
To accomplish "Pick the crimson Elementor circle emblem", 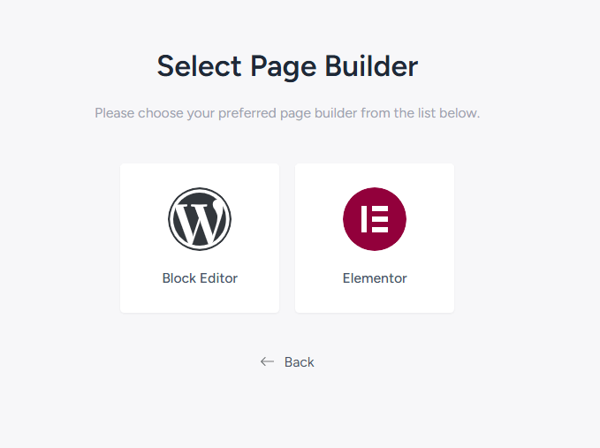I will [x=375, y=219].
